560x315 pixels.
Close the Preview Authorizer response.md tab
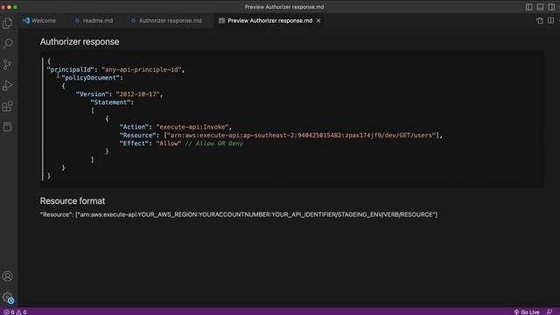pyautogui.click(x=318, y=21)
